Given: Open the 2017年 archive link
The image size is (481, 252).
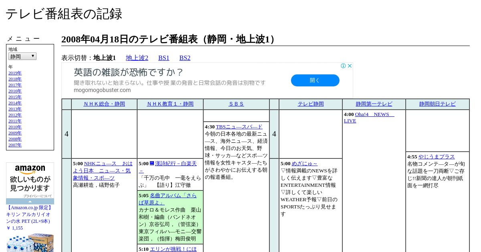Looking at the screenshot, I should [x=15, y=85].
